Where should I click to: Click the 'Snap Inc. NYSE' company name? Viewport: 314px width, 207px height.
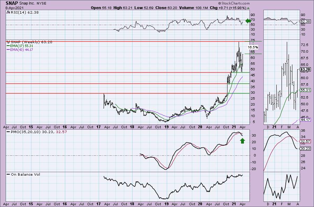(x=33, y=3)
